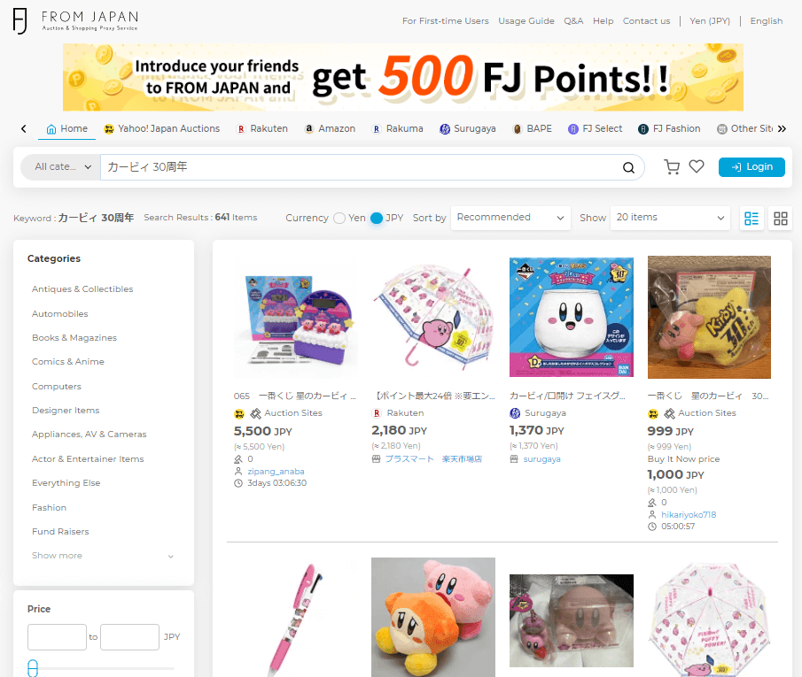
Task: Open the Show 20 items dropdown
Action: point(670,218)
